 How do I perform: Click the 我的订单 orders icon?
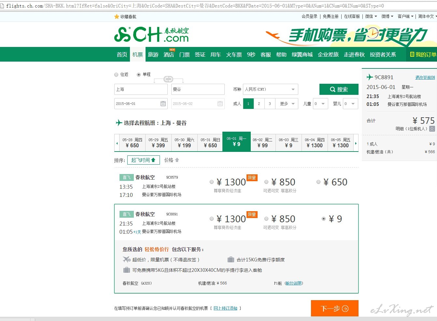click(x=412, y=54)
